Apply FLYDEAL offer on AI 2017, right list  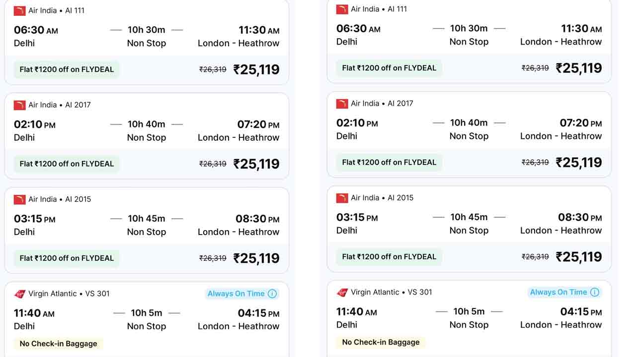[389, 162]
